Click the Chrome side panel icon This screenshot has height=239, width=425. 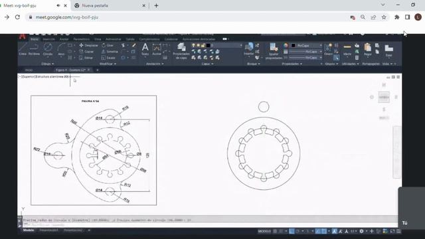[407, 17]
